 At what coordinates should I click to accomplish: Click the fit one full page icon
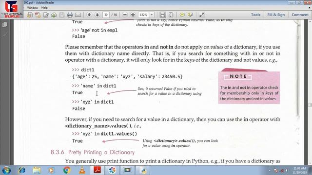pos(171,15)
